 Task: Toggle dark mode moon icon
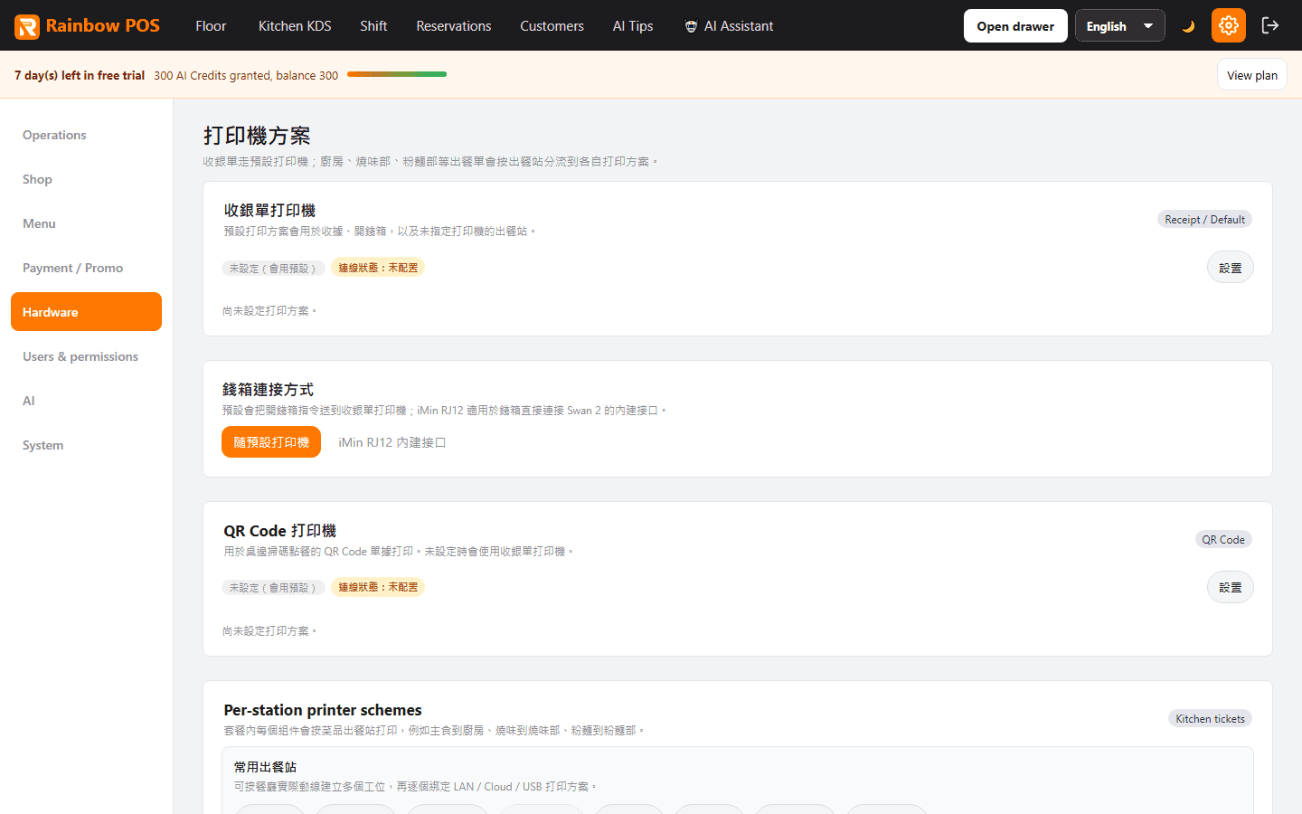1188,26
